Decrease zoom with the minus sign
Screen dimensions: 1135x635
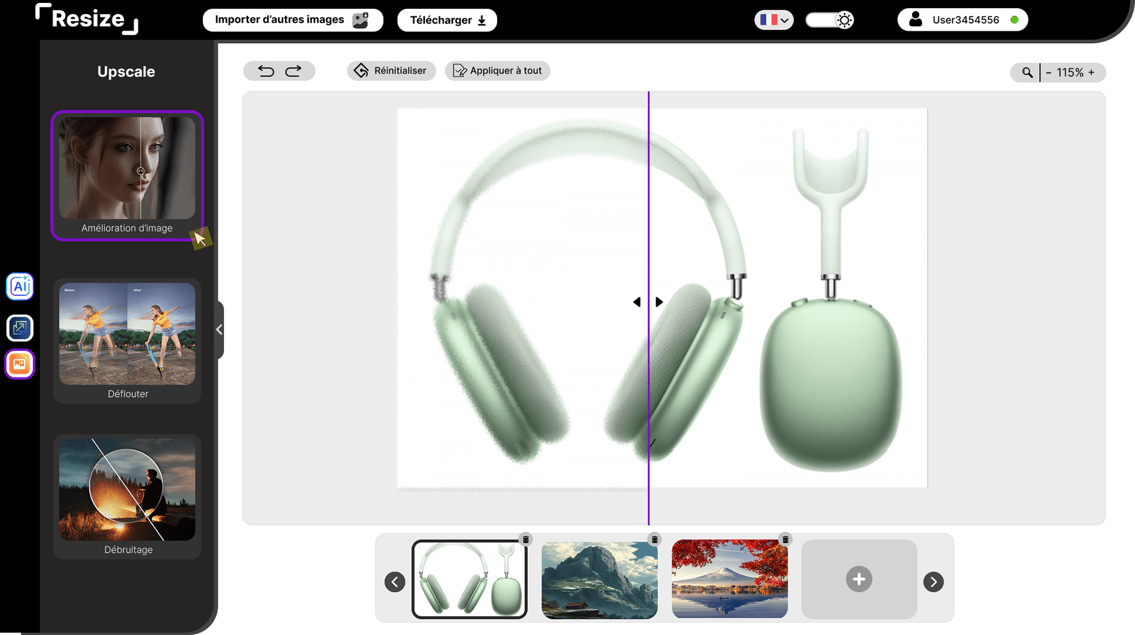pos(1049,73)
